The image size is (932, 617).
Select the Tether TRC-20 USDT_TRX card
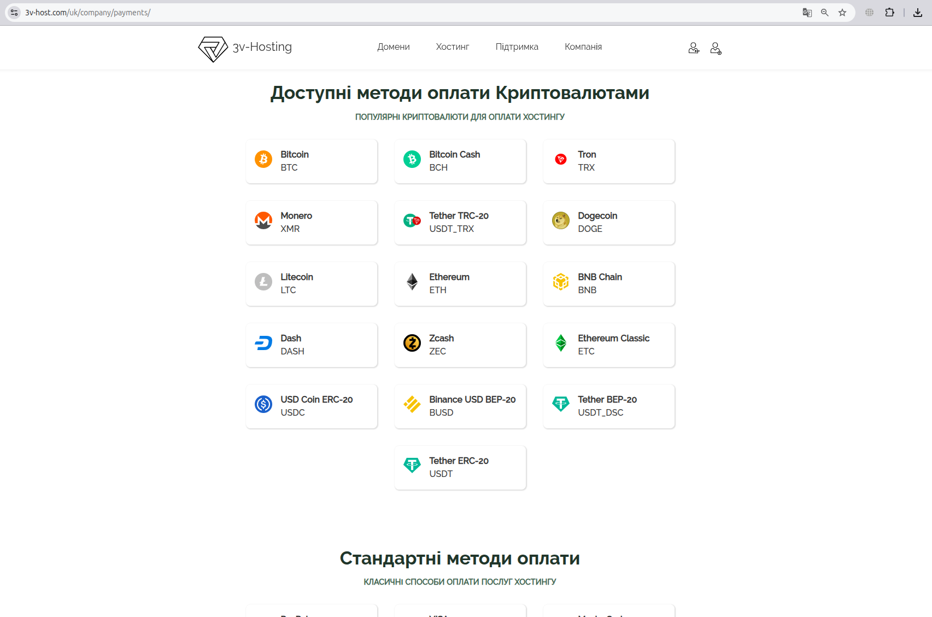(x=460, y=223)
